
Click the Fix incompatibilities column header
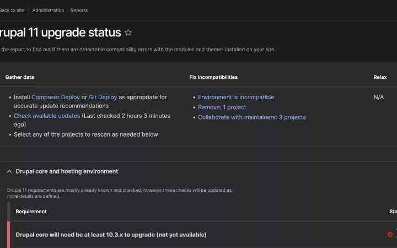pos(213,77)
